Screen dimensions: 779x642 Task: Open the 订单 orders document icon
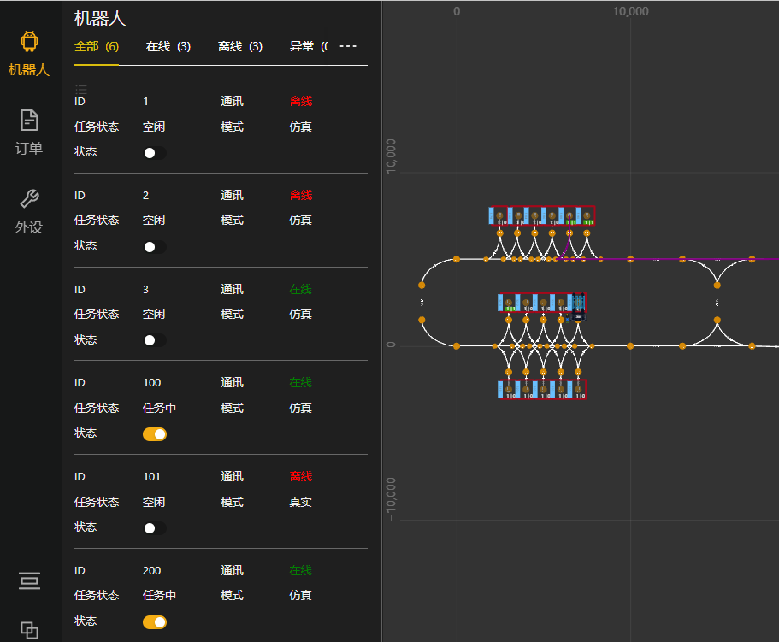click(x=29, y=121)
